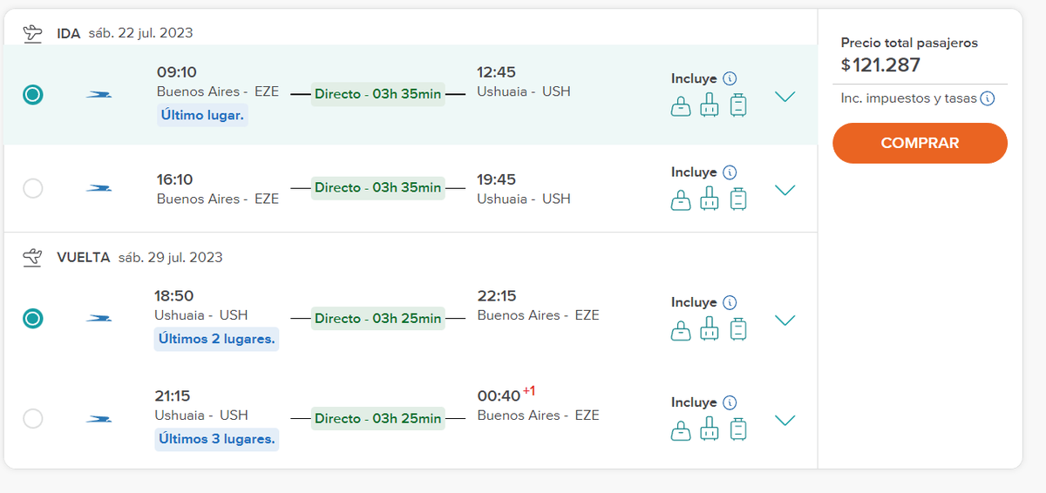Screen dimensions: 1046x493
Task: Click airline logo on 21:15 flight
Action: click(98, 419)
